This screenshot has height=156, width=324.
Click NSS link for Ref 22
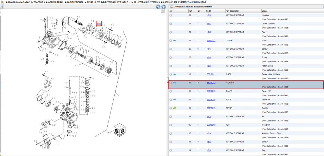tap(209, 15)
